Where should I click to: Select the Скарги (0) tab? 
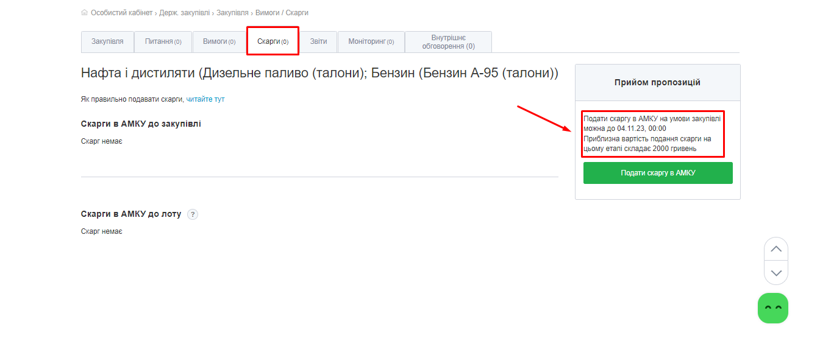coord(273,42)
